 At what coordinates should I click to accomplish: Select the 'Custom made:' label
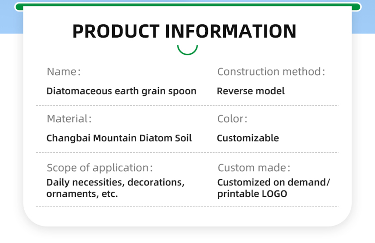pos(254,168)
